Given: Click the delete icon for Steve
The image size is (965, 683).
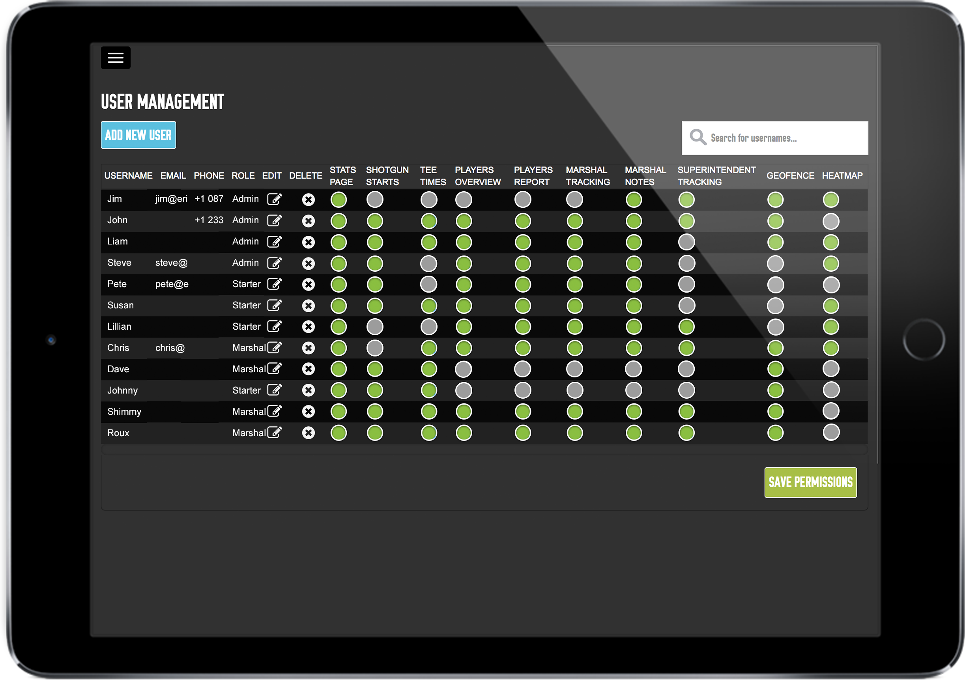Looking at the screenshot, I should click(309, 262).
